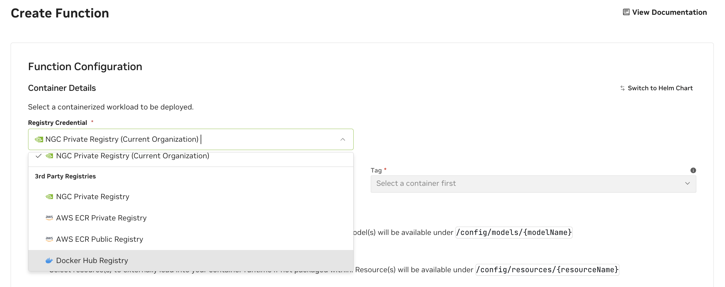This screenshot has height=287, width=725.
Task: Click the checkmark next to the selected registry credential
Action: pos(38,156)
